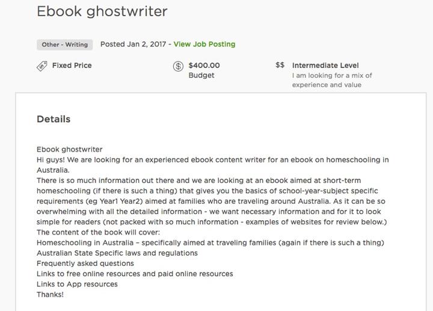
Task: Click the 'experience and value' description text
Action: pos(327,85)
